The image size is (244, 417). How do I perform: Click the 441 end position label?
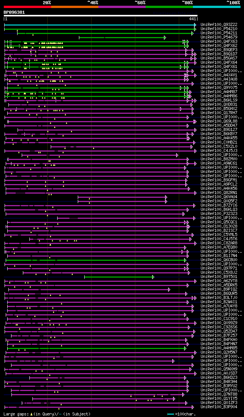tap(193, 19)
